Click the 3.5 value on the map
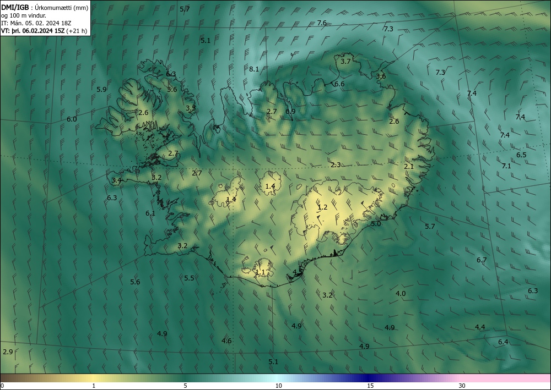This screenshot has height=390, width=551. tap(191, 108)
